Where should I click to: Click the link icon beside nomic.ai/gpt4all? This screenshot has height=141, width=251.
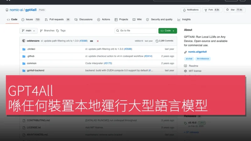185,52
